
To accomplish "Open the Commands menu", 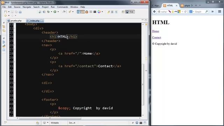I will coord(62,7).
